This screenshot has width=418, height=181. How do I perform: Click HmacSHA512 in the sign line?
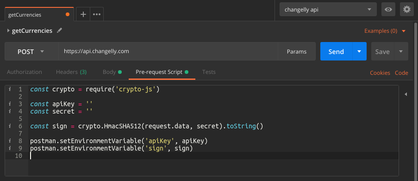click(123, 126)
